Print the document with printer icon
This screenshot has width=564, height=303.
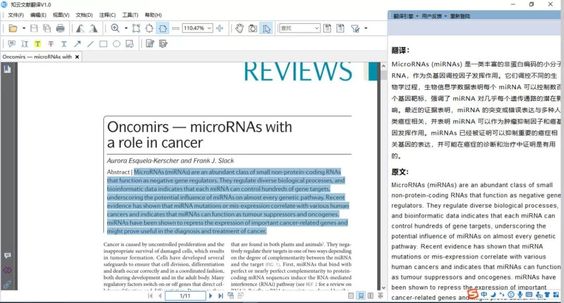(61, 28)
